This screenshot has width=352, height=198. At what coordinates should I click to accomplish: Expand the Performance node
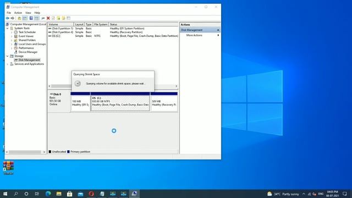click(x=12, y=48)
